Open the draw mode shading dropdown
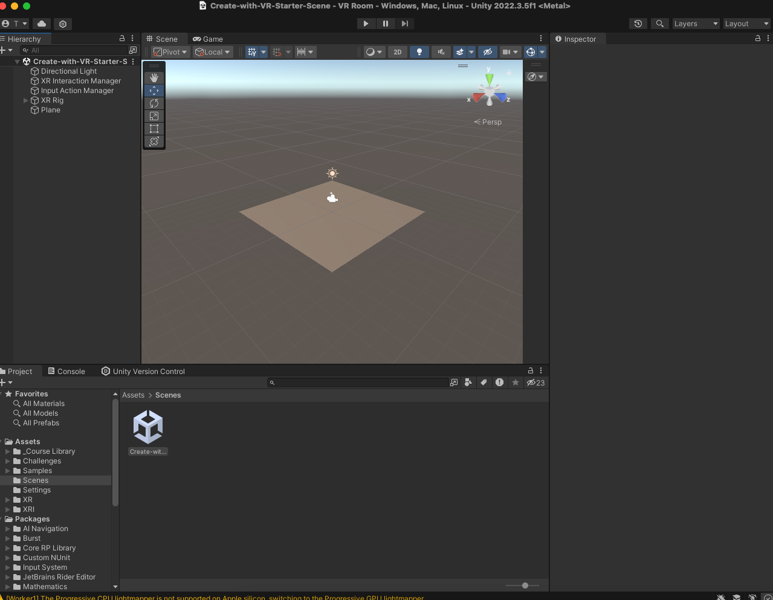Viewport: 773px width, 600px height. pyautogui.click(x=374, y=52)
